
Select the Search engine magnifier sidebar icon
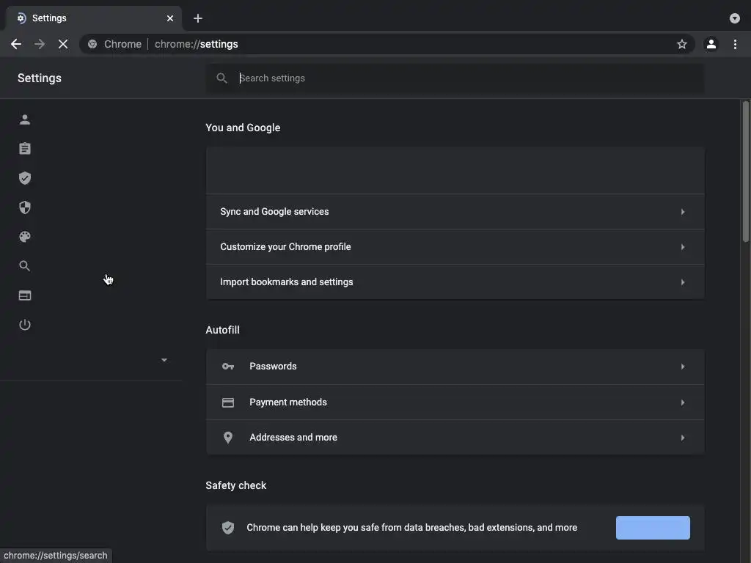pyautogui.click(x=25, y=266)
